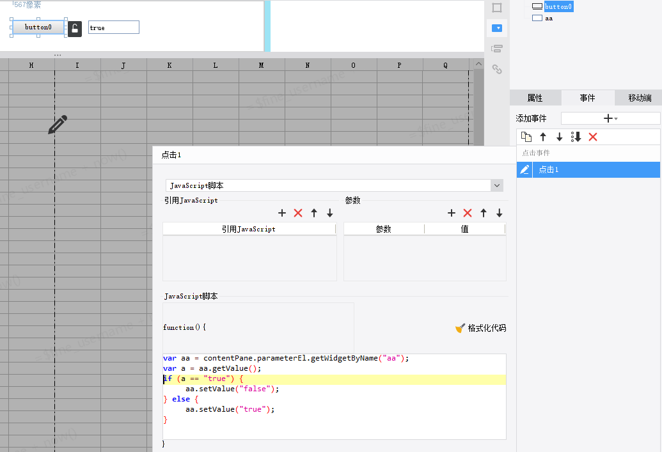662x452 pixels.
Task: Edit the 点击1 event with pencil icon
Action: (x=524, y=169)
